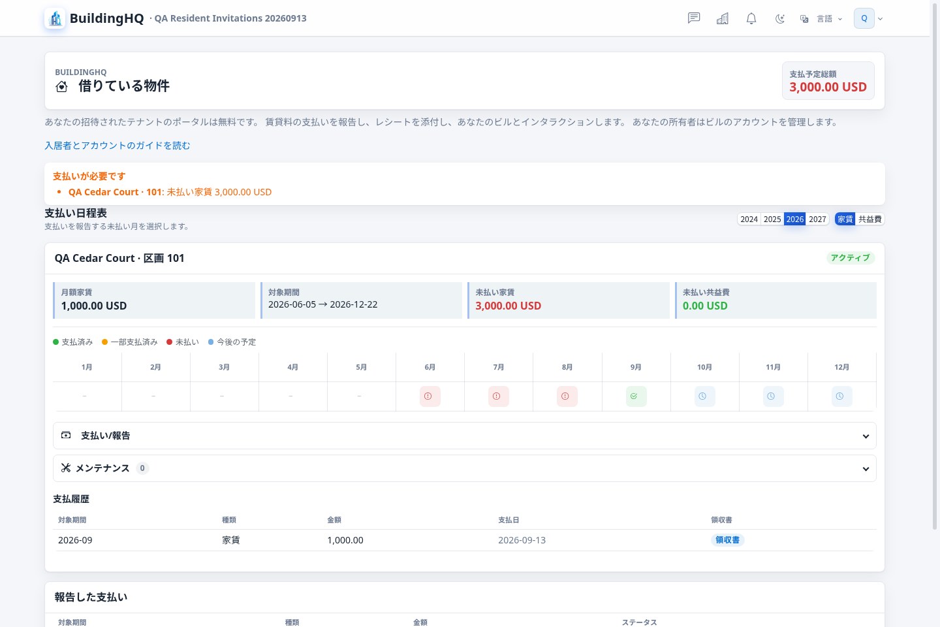The image size is (940, 627).
Task: Open the notifications bell
Action: (751, 18)
